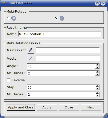Click the double multi-rotation mode icon

pyautogui.click(x=62, y=18)
